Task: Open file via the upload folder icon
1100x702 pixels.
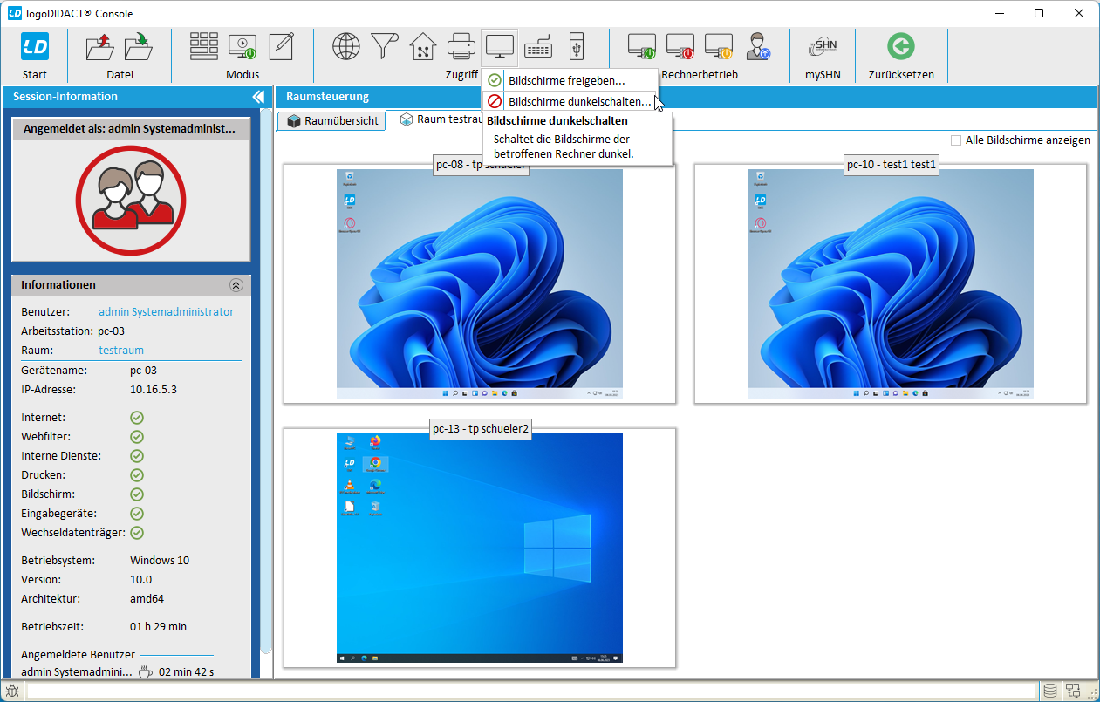Action: click(x=100, y=46)
